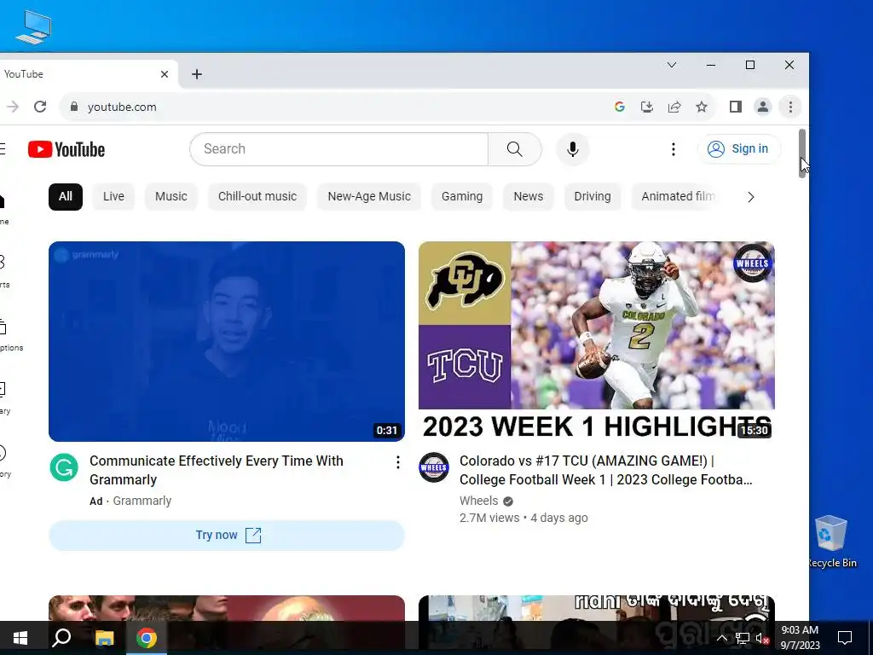
Task: Open Chrome tab search dropdown
Action: coord(672,65)
